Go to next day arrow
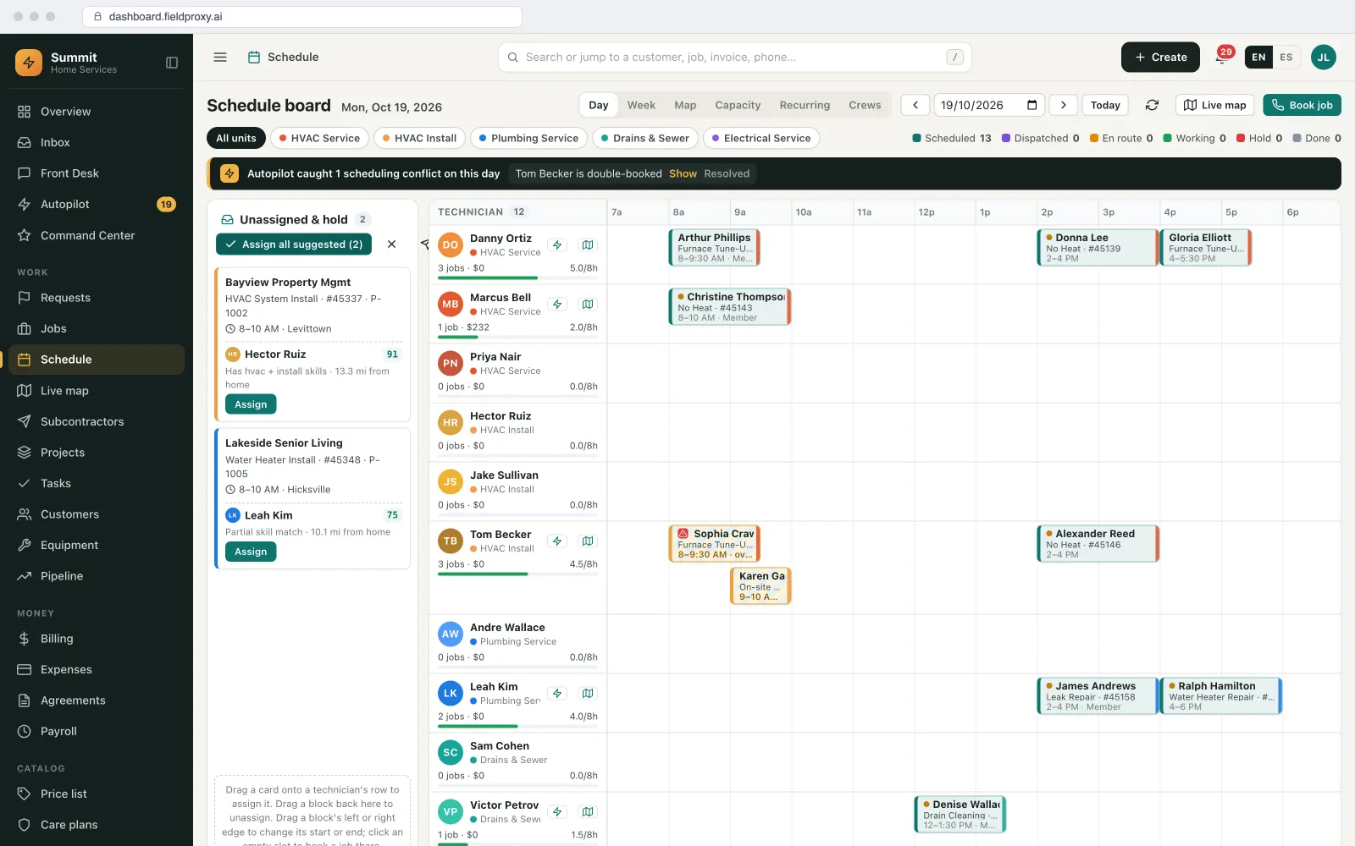 pos(1064,105)
